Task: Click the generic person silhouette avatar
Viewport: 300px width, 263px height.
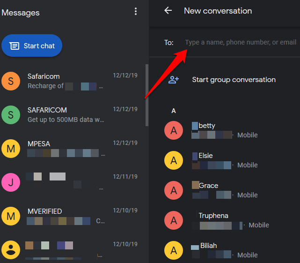Action: (x=11, y=250)
